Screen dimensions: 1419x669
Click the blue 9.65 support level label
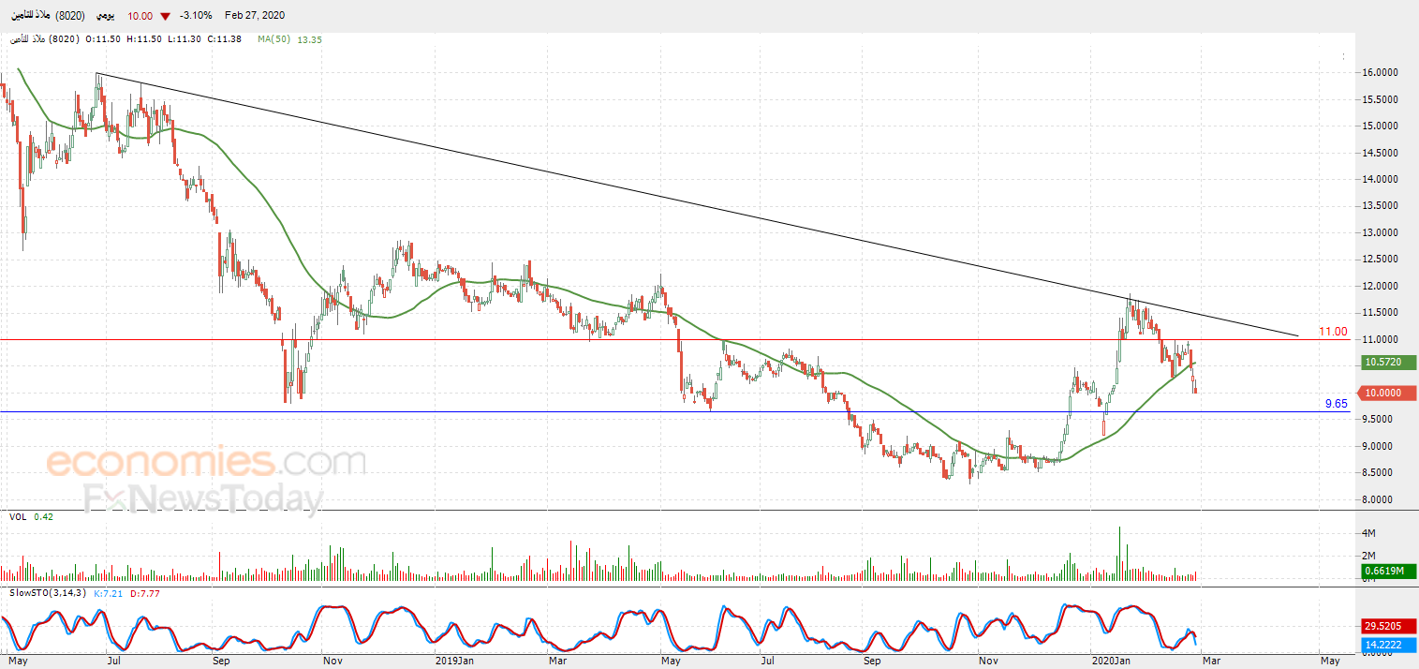(1336, 404)
